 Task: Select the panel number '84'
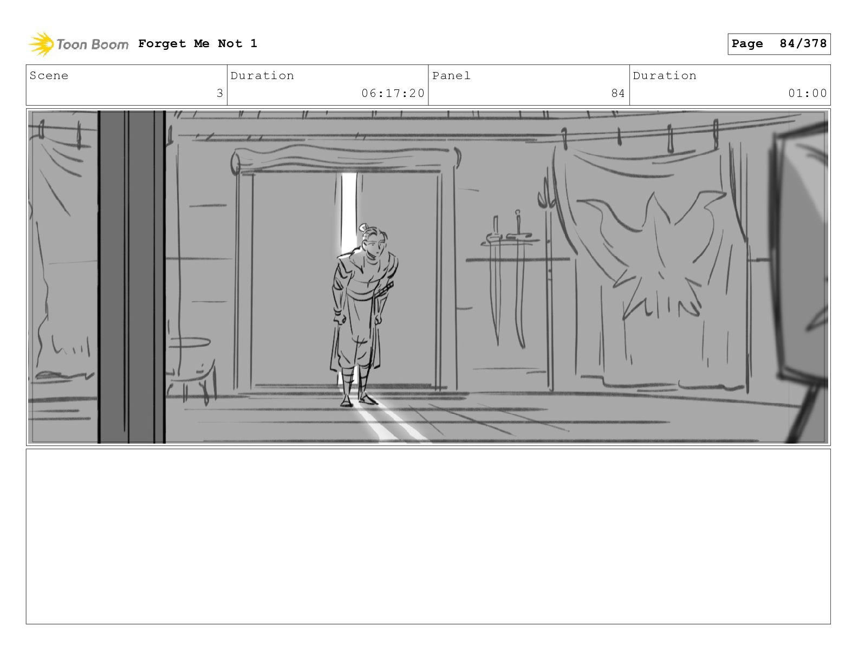(x=618, y=93)
